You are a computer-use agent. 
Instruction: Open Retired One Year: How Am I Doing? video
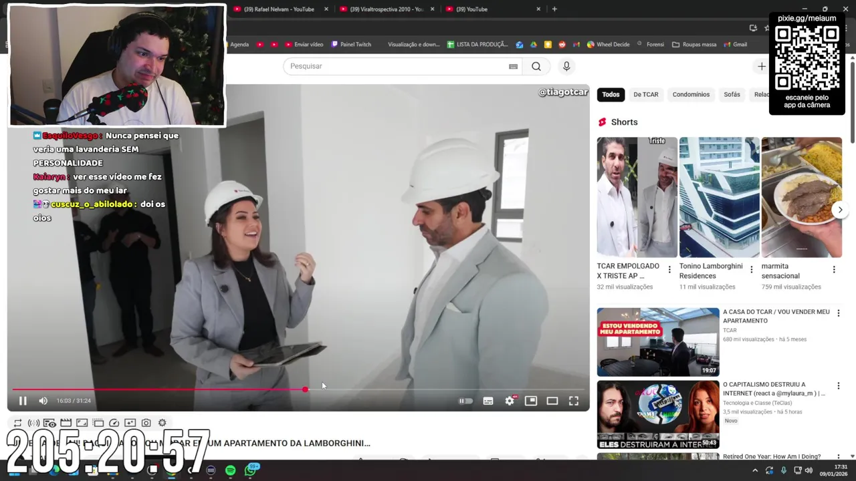[772, 457]
